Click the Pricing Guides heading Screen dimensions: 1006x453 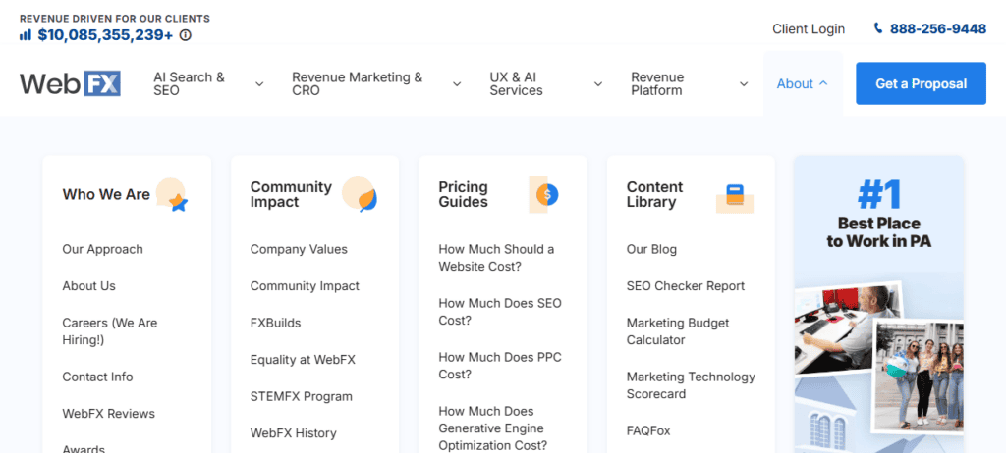coord(464,194)
